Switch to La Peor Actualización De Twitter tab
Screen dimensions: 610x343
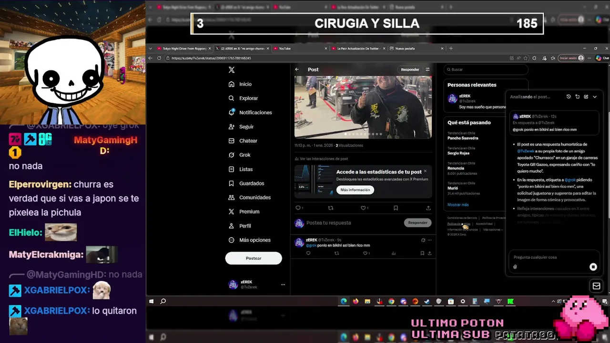pyautogui.click(x=358, y=49)
